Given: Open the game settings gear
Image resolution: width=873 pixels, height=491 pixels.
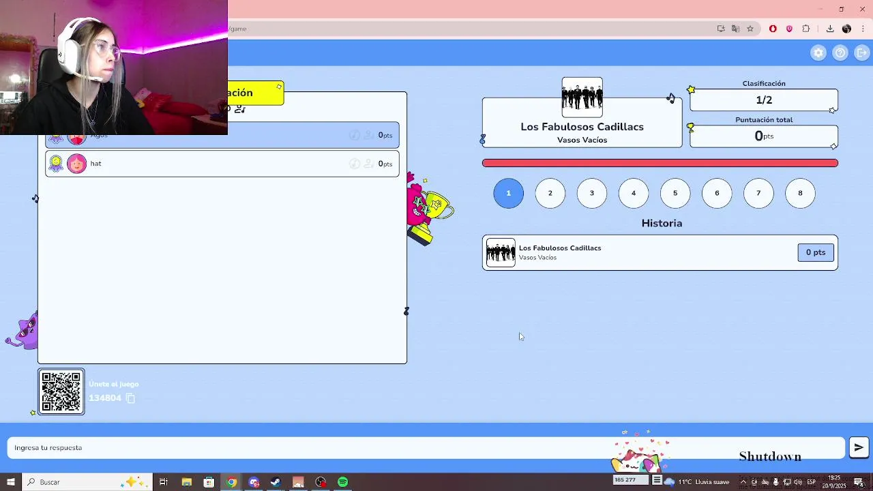Looking at the screenshot, I should 818,53.
